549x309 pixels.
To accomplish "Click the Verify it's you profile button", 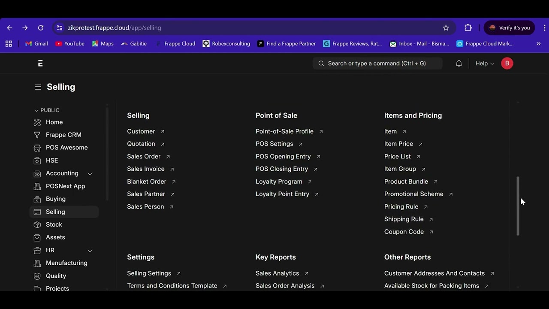I will click(509, 27).
